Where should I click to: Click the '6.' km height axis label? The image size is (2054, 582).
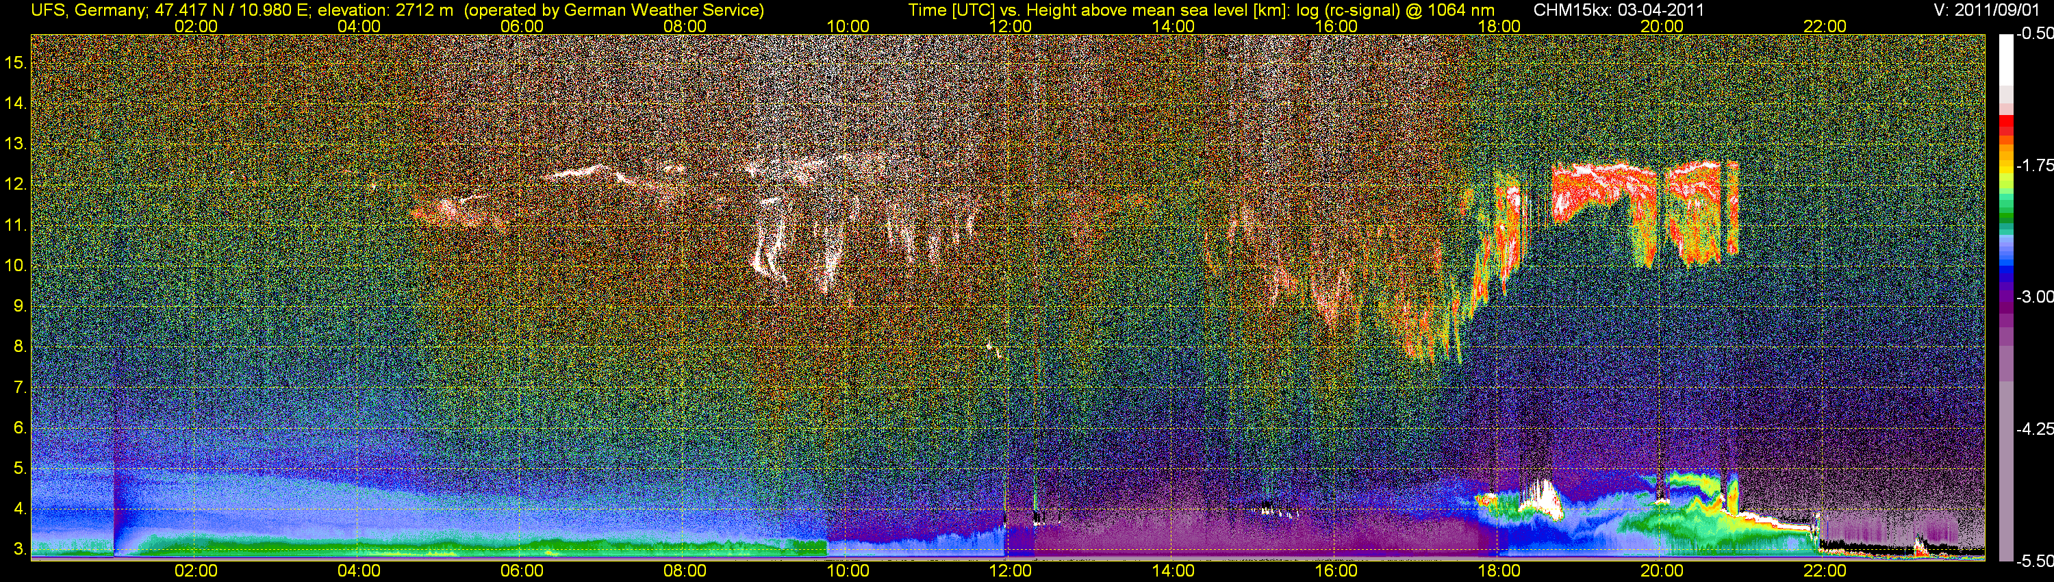[x=20, y=427]
